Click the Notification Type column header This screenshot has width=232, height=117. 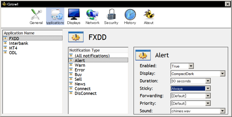[98, 50]
